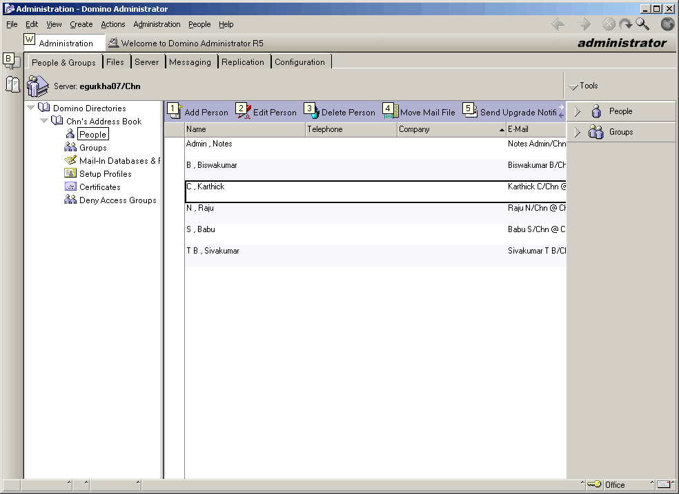Click the People icon in Tools pane
This screenshot has width=679, height=494.
coord(596,111)
